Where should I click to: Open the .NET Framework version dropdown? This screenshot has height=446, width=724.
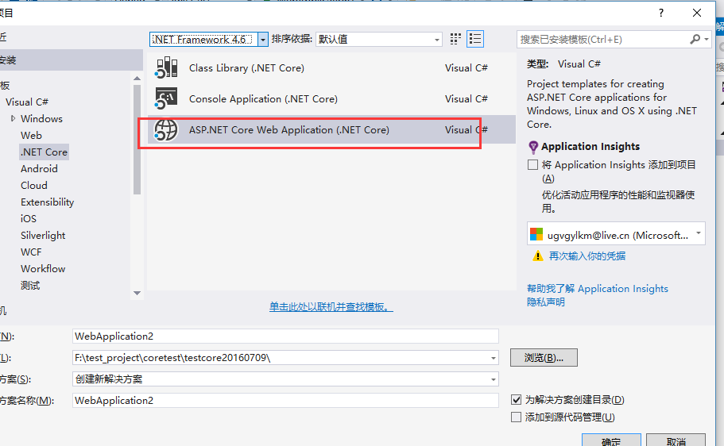[263, 39]
